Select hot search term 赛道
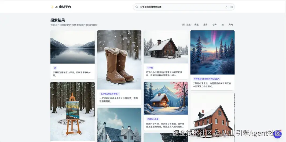The width and height of the screenshot is (286, 142). click(x=196, y=25)
